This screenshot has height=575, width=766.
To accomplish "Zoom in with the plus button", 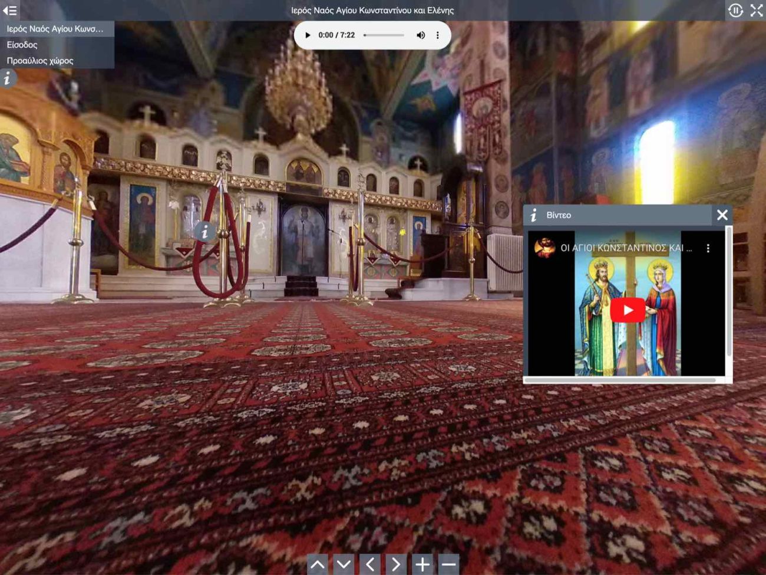I will pyautogui.click(x=422, y=564).
